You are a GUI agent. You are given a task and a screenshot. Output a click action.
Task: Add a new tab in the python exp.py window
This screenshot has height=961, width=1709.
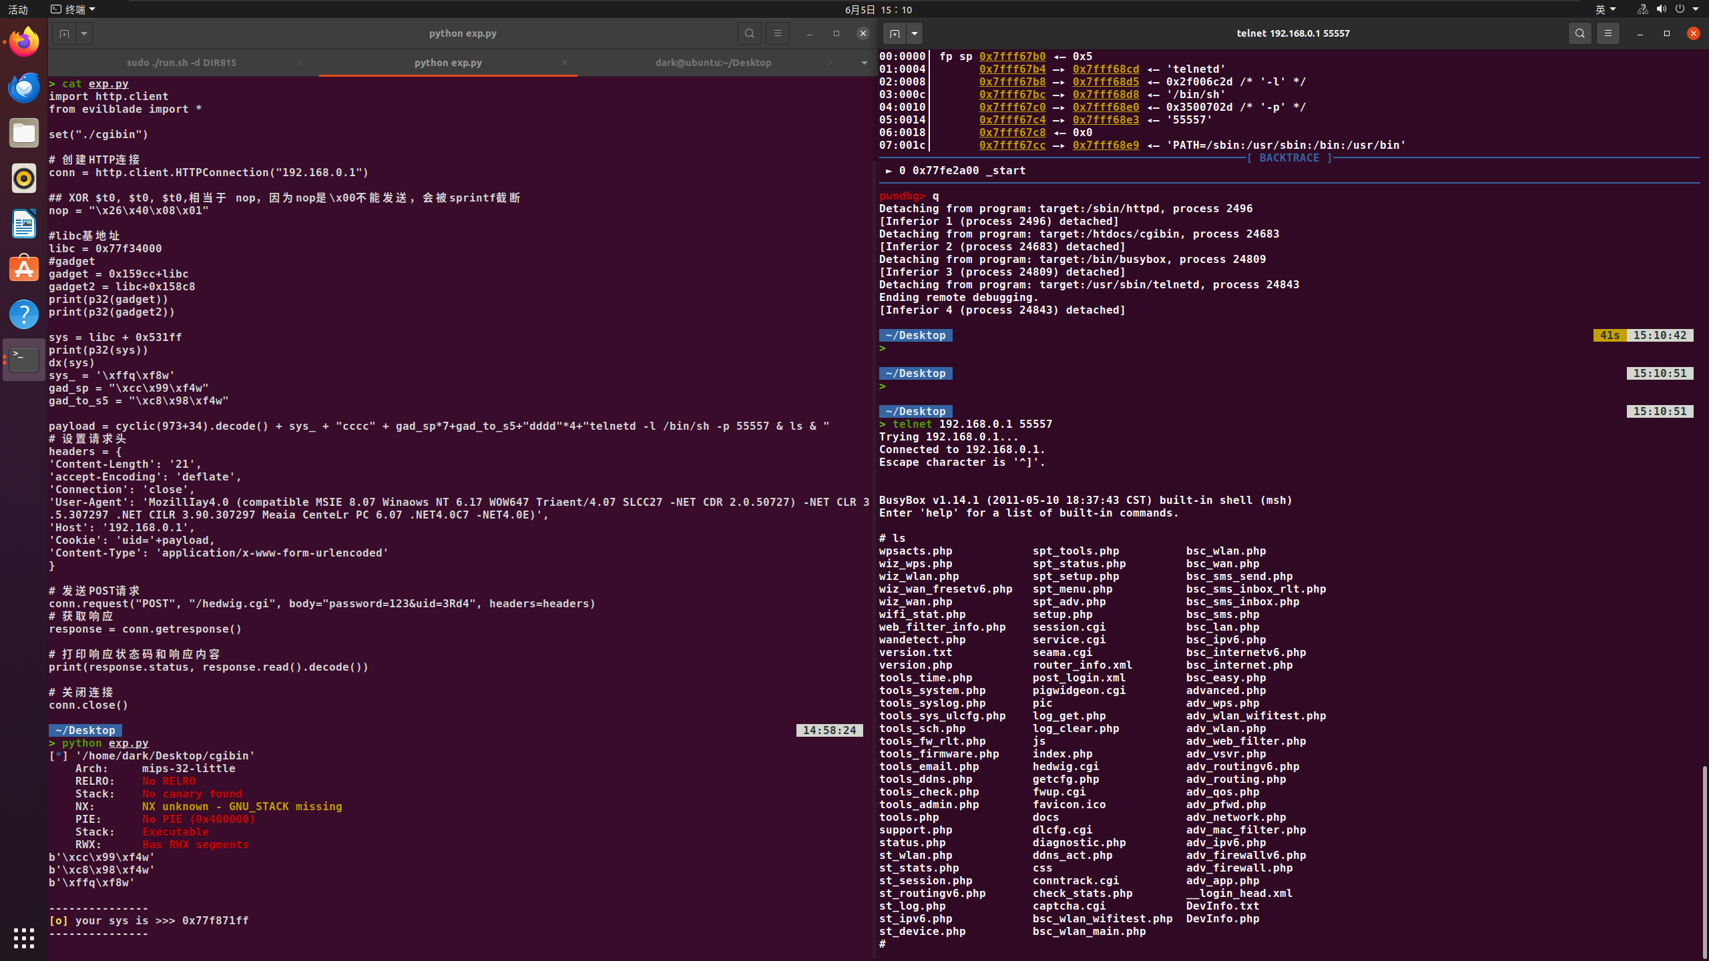(x=64, y=33)
